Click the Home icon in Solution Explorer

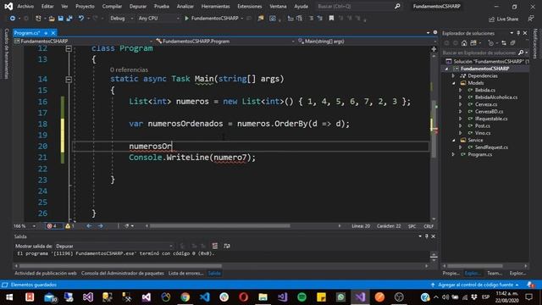[x=464, y=43]
